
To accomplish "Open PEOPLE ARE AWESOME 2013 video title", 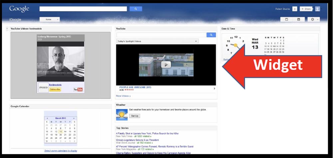I will click(135, 87).
